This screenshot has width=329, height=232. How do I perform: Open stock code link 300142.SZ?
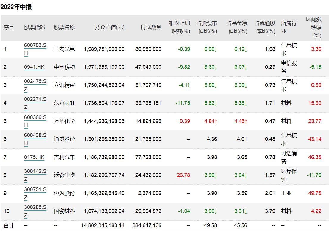(x=35, y=175)
